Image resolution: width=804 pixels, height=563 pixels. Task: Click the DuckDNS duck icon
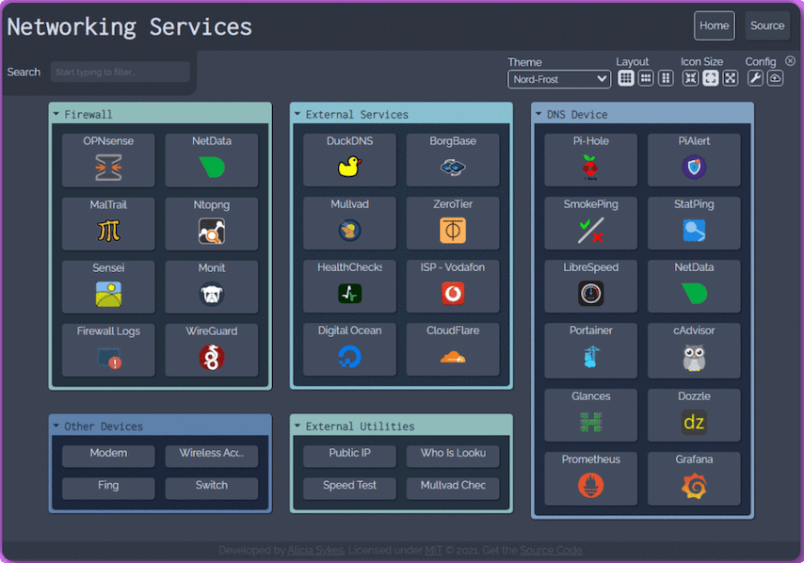click(349, 168)
